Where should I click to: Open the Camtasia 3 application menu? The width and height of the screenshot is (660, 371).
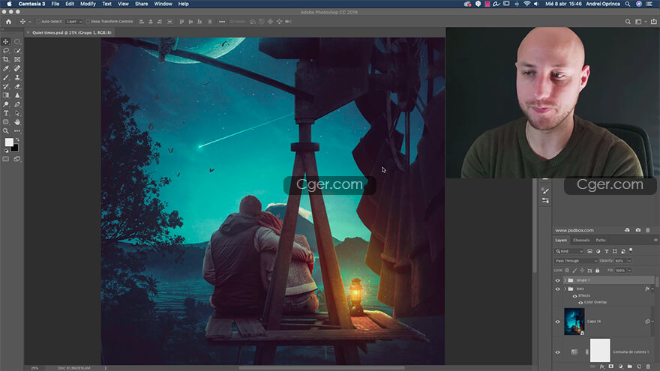pos(31,4)
